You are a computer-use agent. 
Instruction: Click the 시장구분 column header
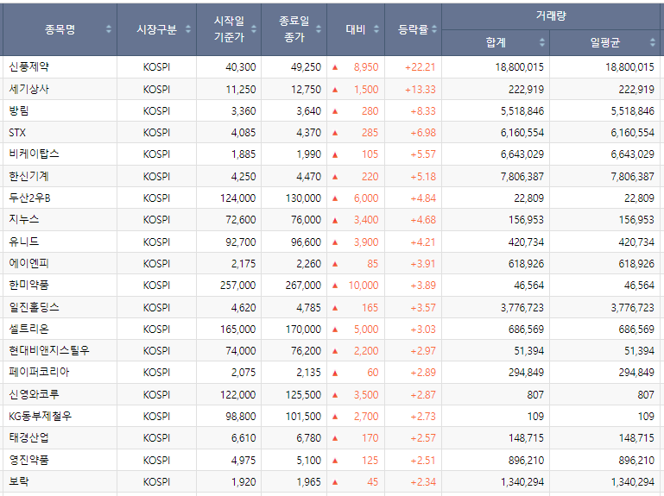(x=156, y=29)
